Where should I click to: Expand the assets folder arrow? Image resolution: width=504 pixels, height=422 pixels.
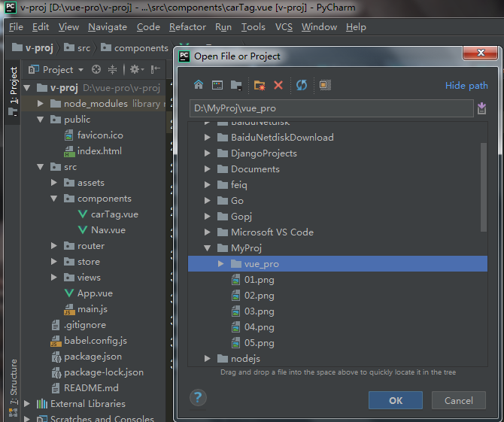click(54, 183)
